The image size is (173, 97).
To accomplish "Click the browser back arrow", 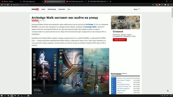I will [x=2, y=5].
